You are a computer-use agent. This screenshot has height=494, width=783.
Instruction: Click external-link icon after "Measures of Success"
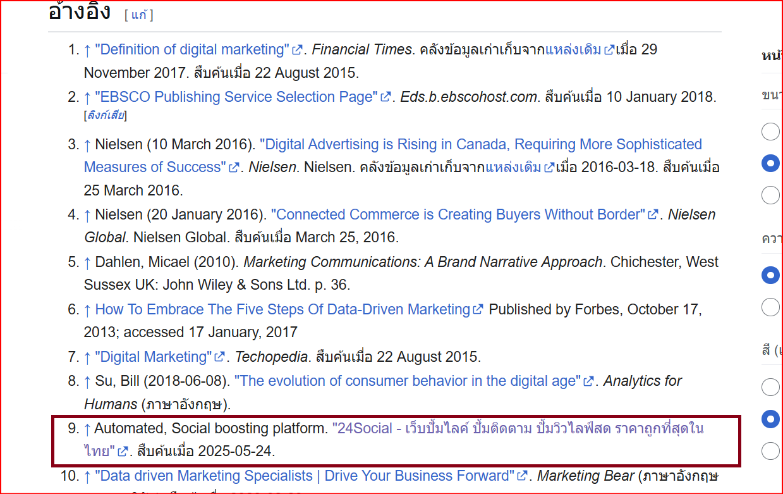tap(234, 168)
